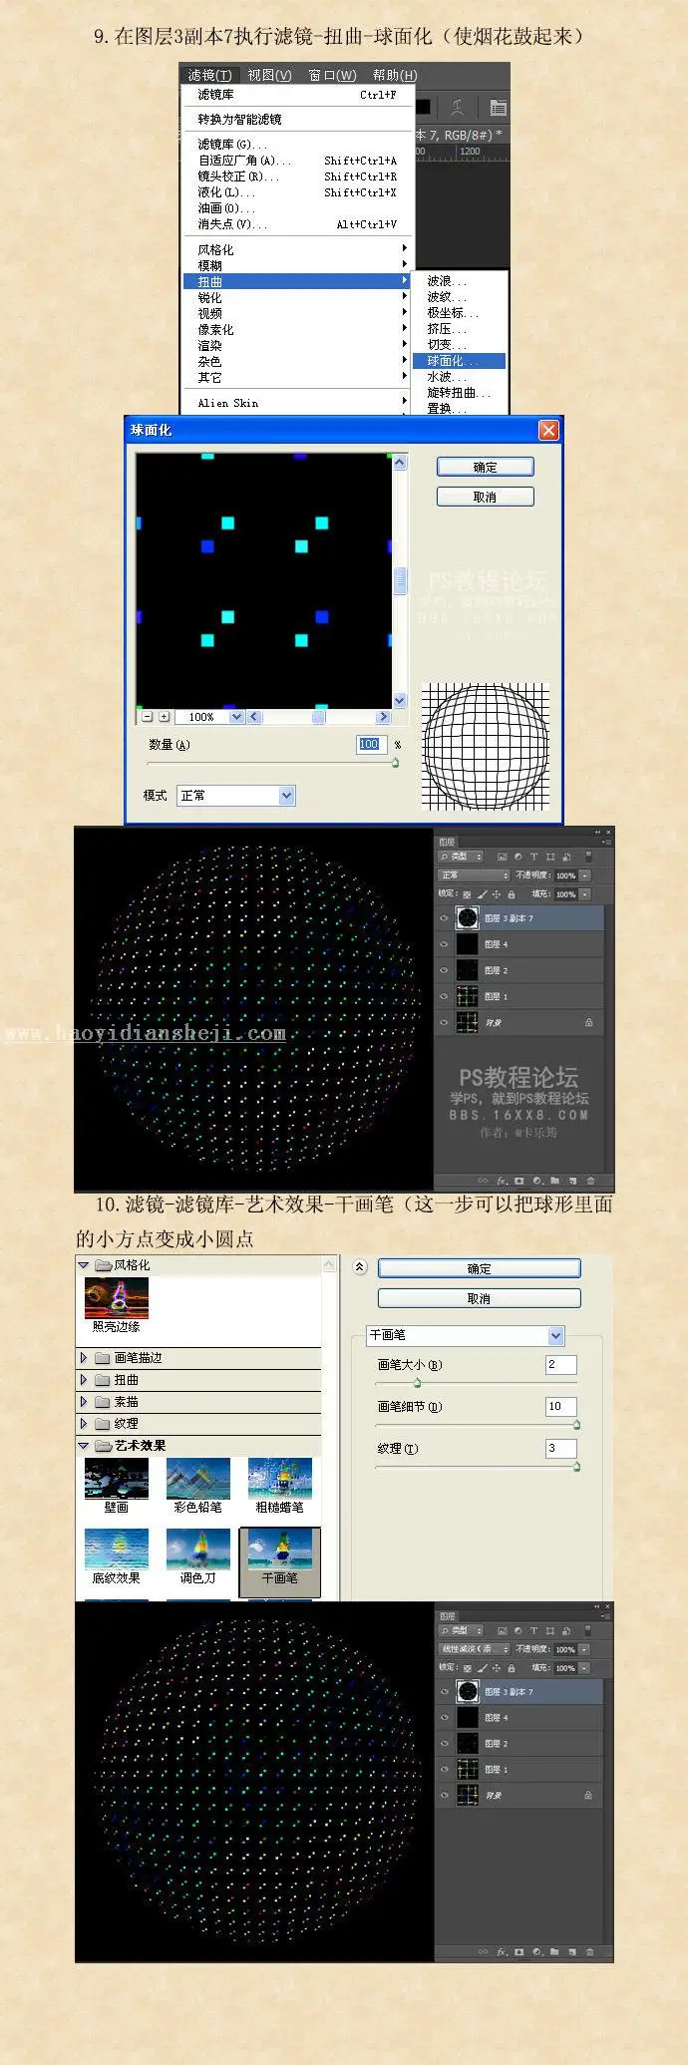Add layer mask in upper layers panel
This screenshot has width=688, height=2065.
pyautogui.click(x=518, y=1181)
